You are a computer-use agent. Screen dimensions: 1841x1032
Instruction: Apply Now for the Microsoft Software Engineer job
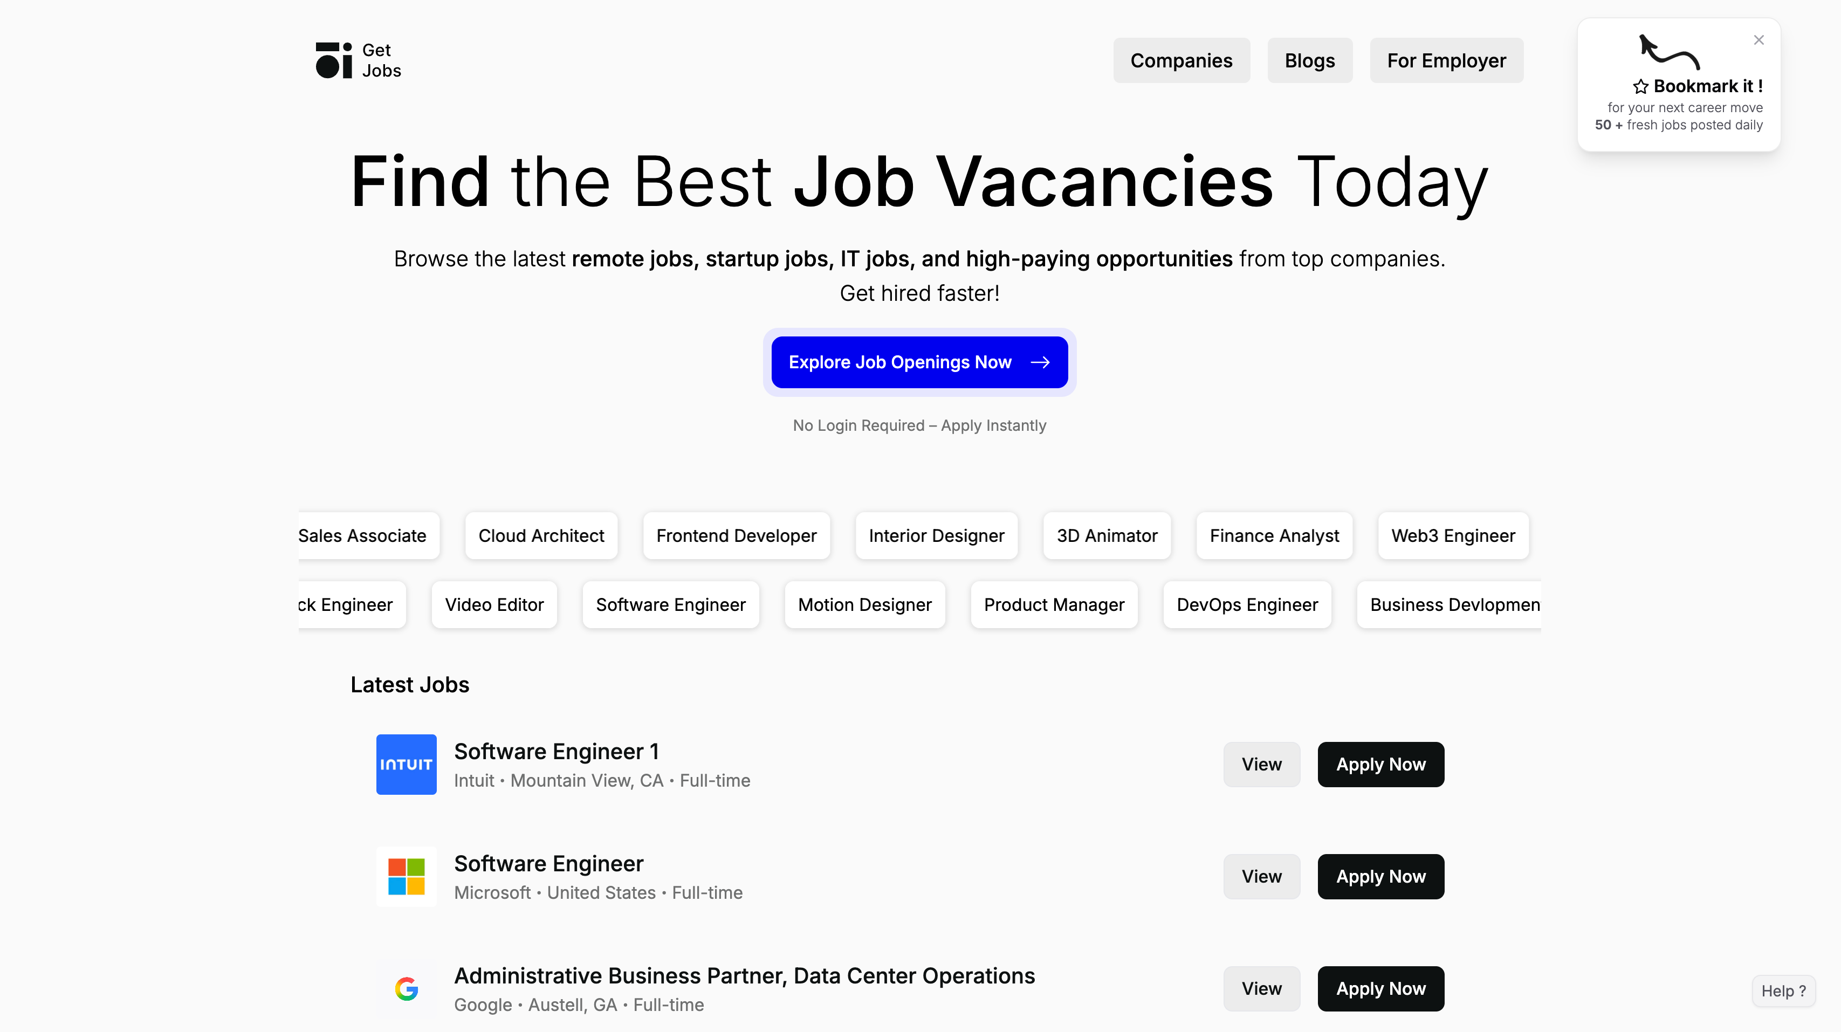coord(1380,877)
